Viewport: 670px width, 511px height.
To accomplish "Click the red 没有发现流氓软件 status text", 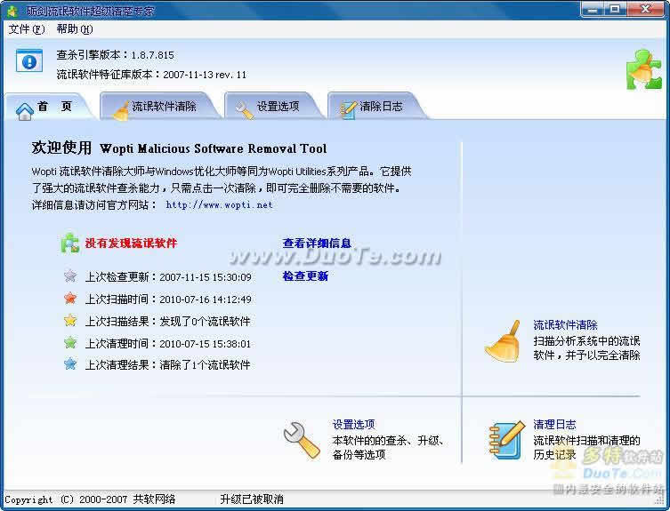I will (131, 244).
